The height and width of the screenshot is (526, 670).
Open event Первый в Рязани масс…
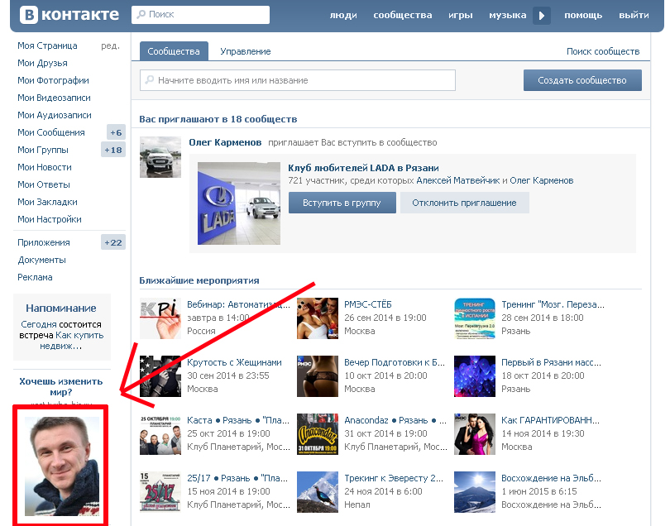[551, 362]
